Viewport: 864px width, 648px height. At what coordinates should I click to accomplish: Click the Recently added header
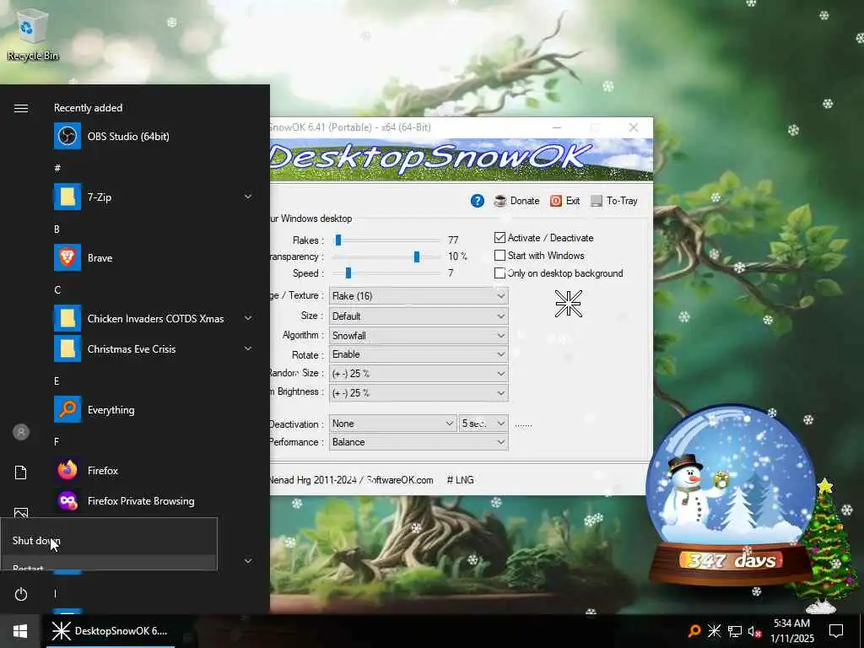(x=88, y=108)
